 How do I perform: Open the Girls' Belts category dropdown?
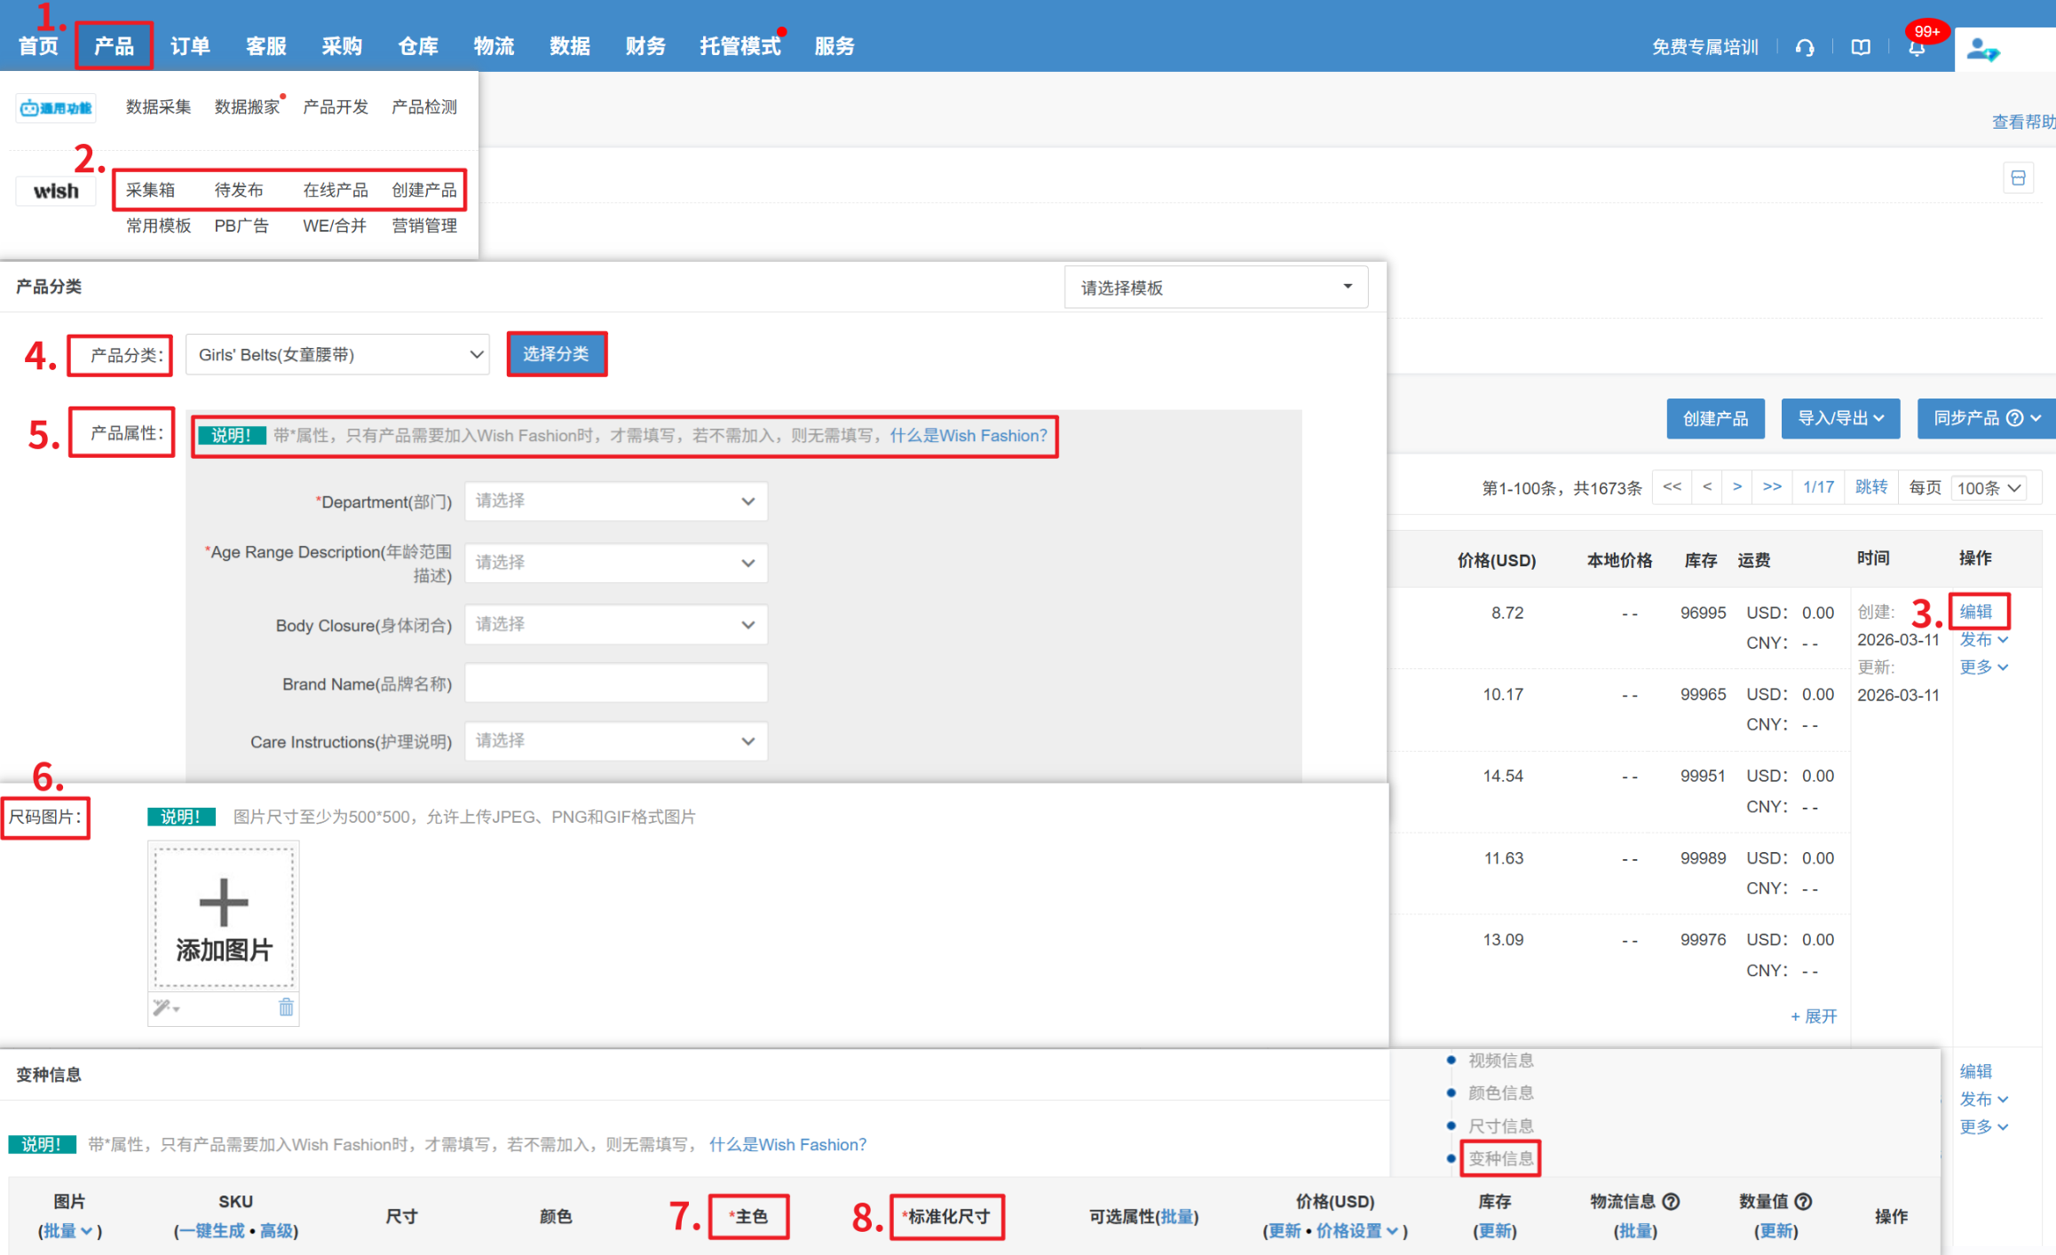[337, 355]
